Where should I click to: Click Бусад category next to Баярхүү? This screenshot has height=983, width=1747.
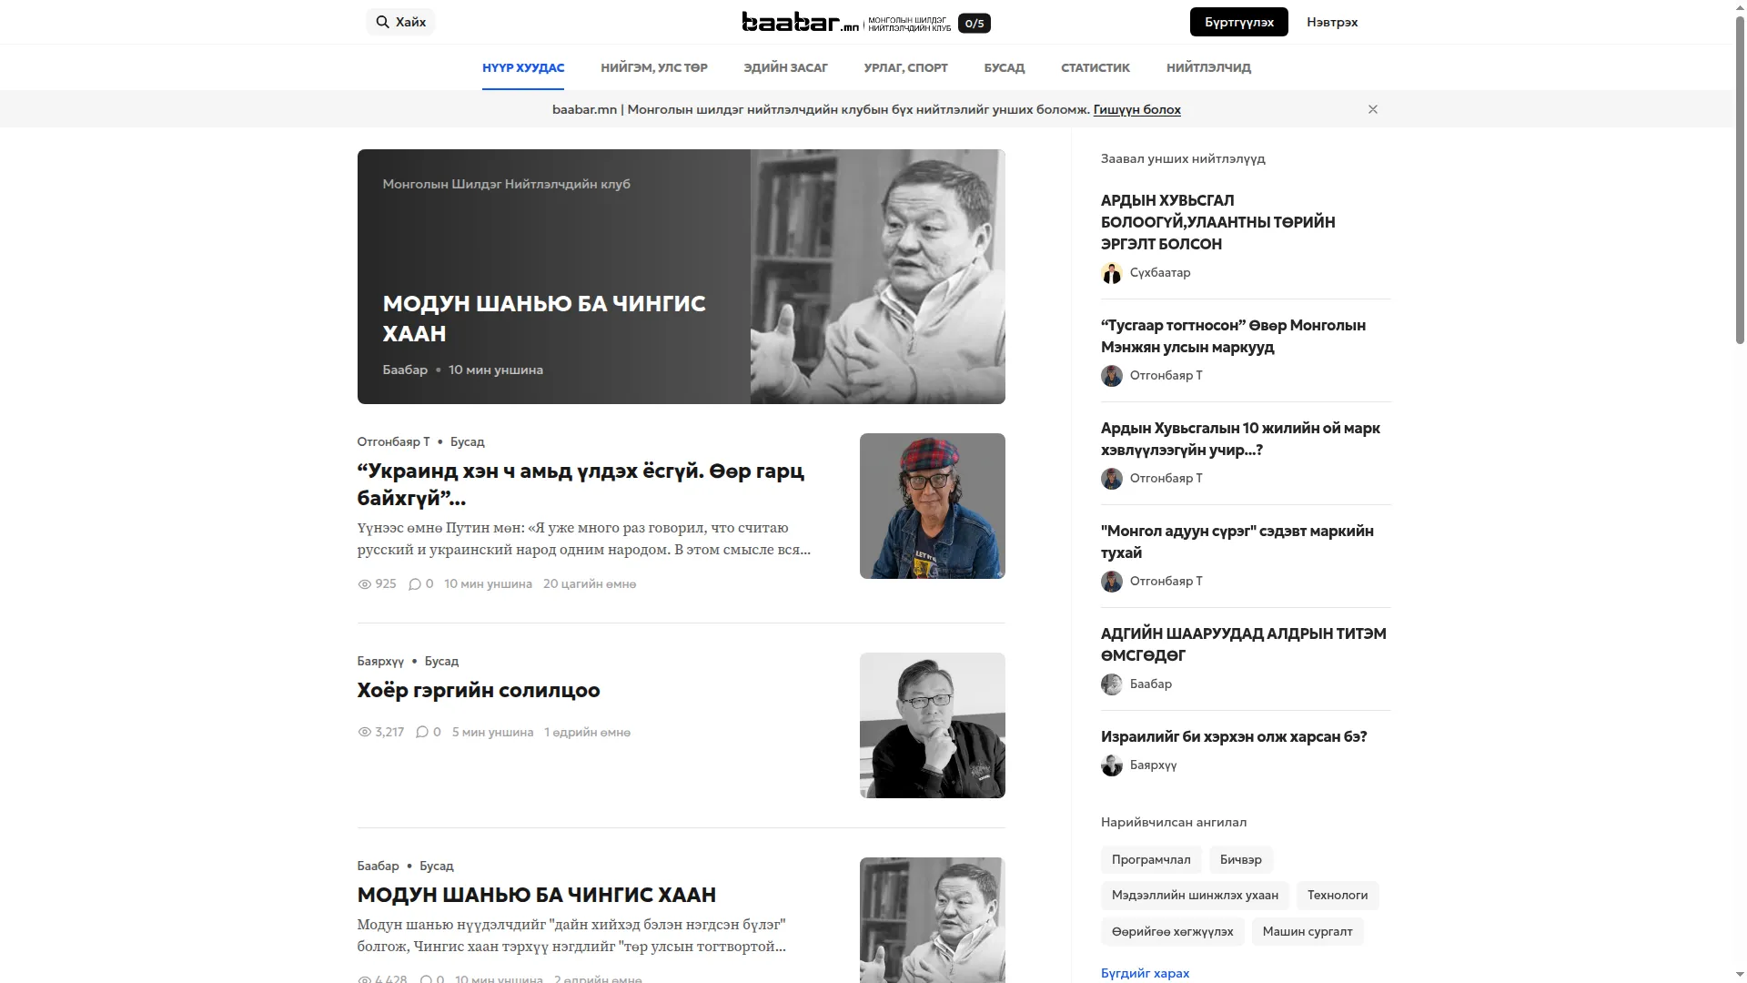pyautogui.click(x=441, y=661)
